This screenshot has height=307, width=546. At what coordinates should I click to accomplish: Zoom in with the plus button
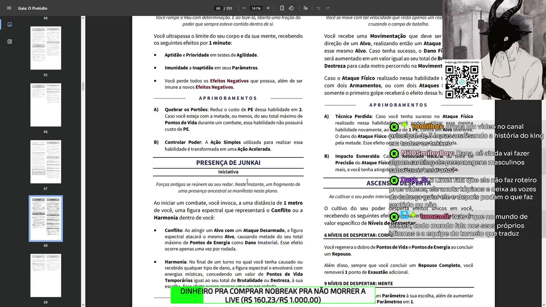268,8
